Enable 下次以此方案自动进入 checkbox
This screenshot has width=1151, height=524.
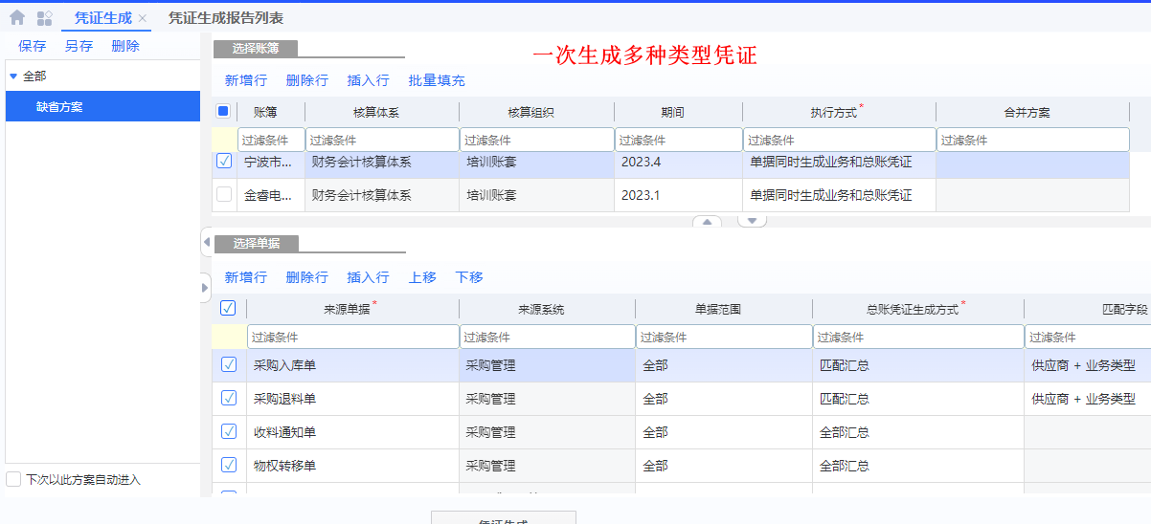click(13, 479)
